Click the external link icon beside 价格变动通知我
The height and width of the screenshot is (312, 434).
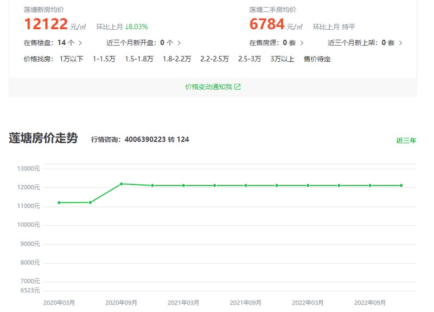click(238, 87)
